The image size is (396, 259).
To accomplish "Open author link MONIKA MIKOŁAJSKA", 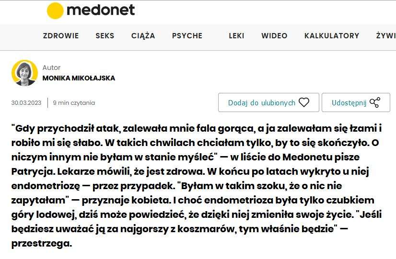I will 79,78.
